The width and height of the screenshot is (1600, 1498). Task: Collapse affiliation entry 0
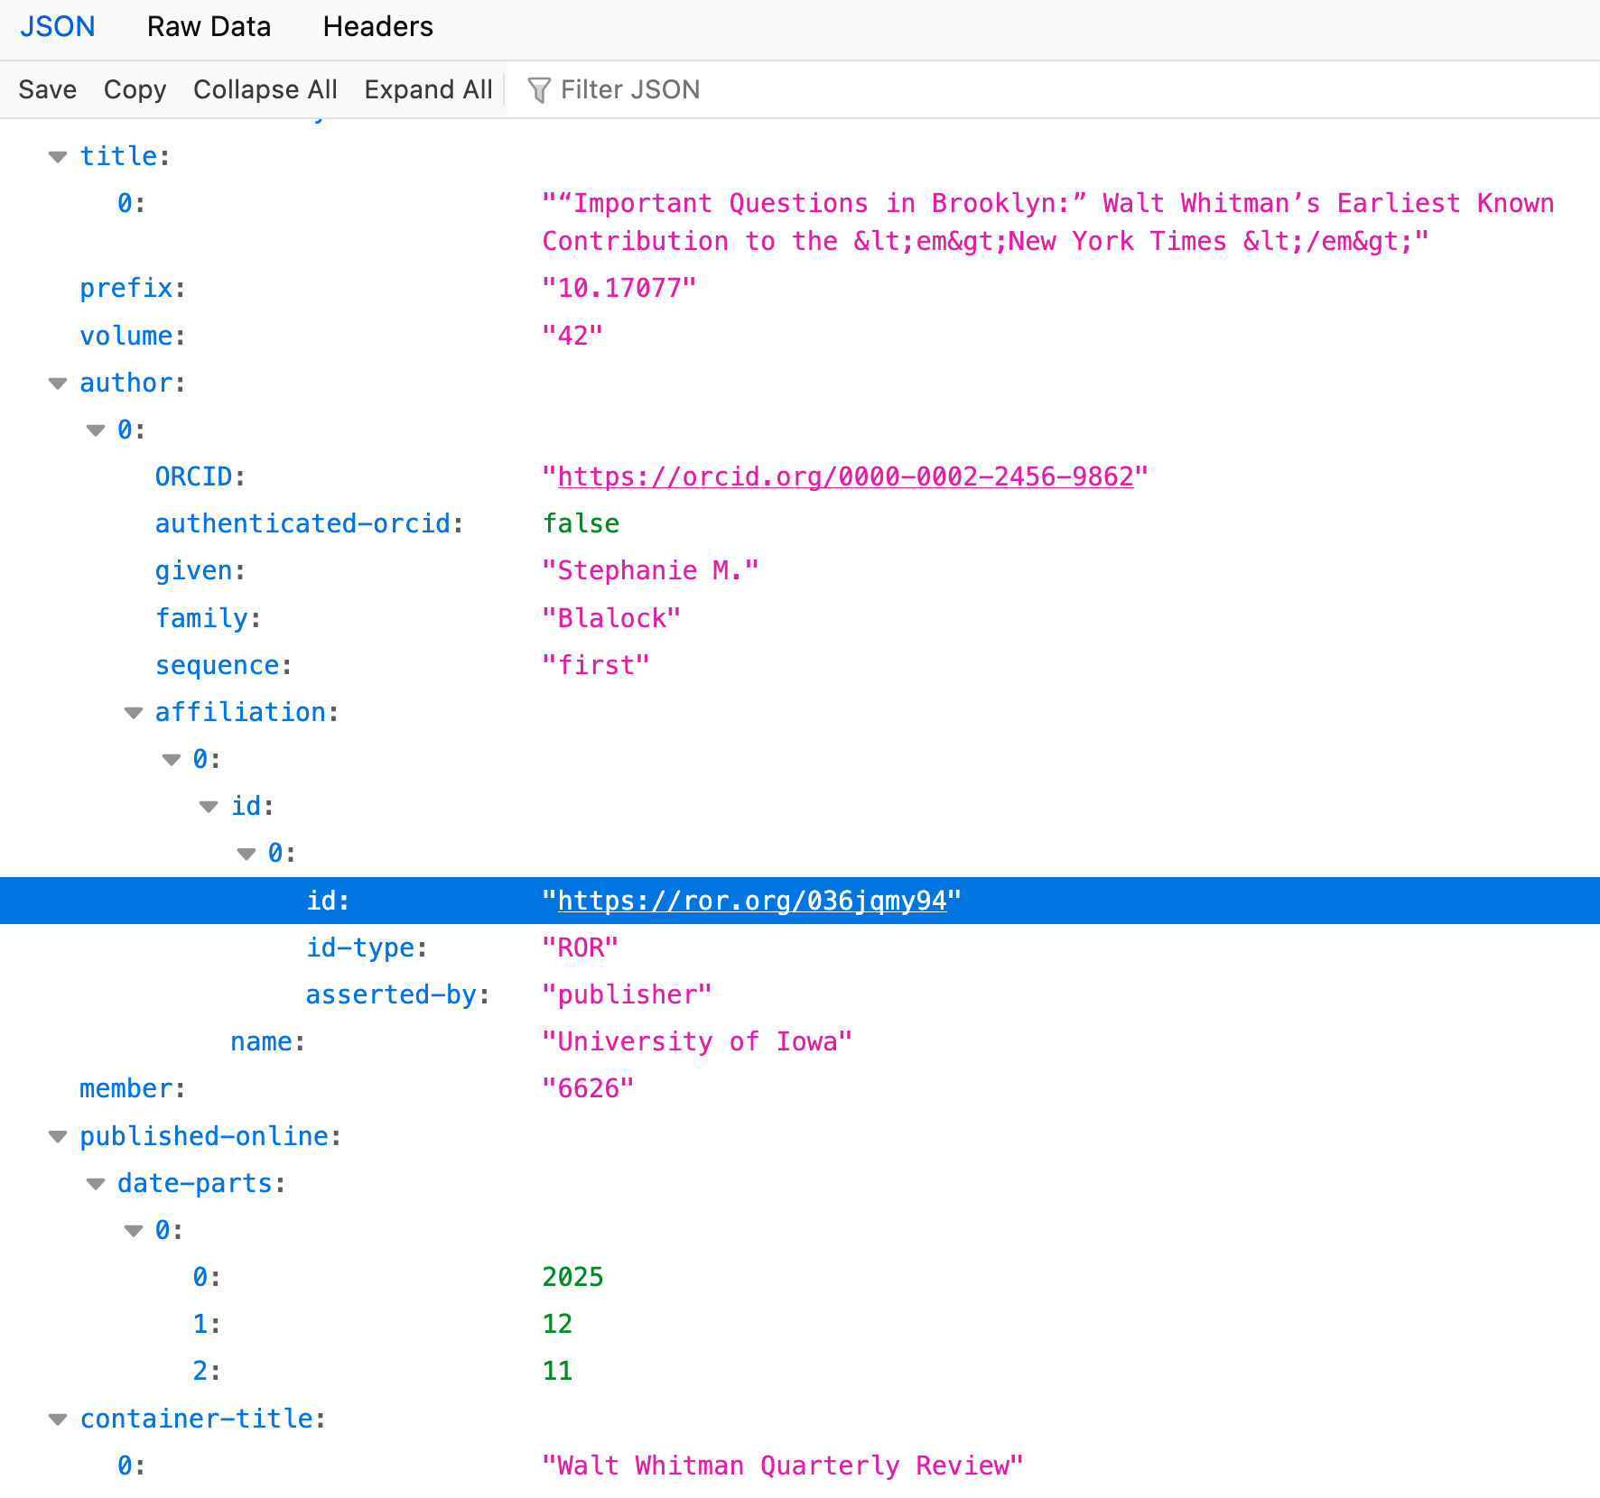pyautogui.click(x=171, y=759)
